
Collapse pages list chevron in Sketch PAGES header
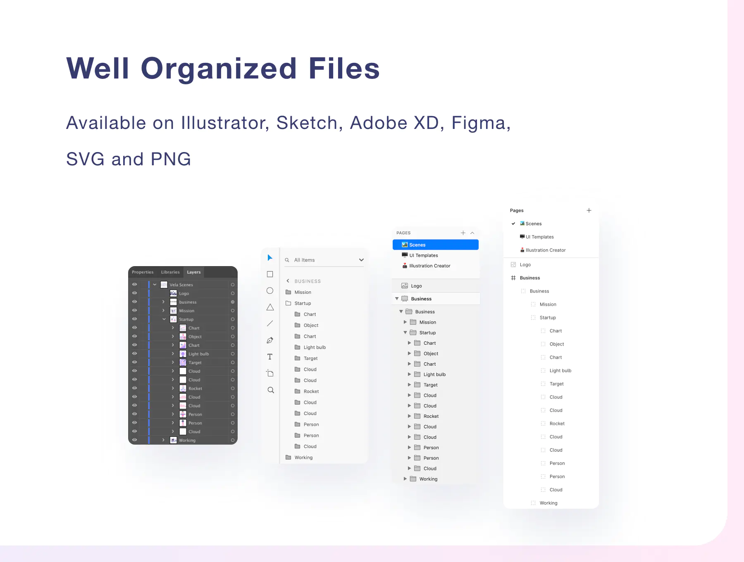(x=472, y=233)
